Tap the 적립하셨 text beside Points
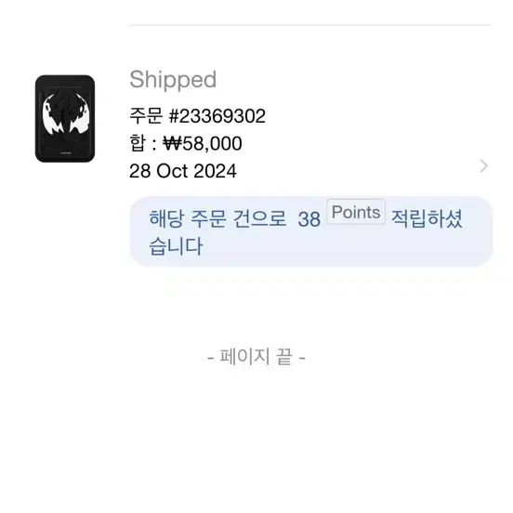The image size is (513, 513). click(427, 218)
